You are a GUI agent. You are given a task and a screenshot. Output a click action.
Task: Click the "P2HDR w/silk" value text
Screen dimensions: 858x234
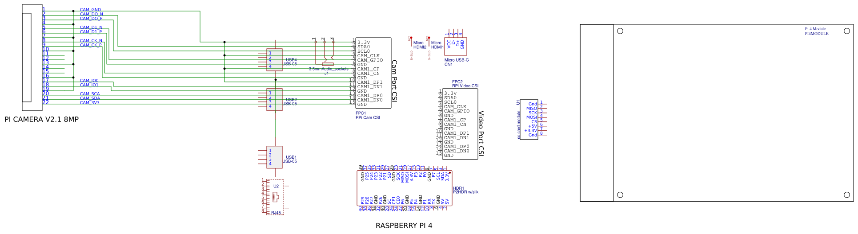pyautogui.click(x=465, y=192)
